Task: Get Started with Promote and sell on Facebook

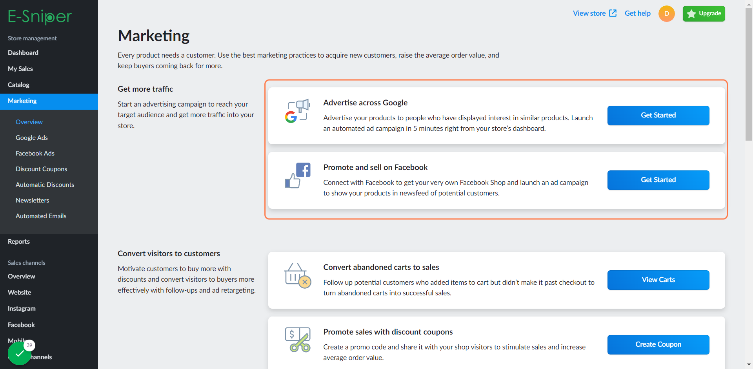Action: (x=658, y=180)
